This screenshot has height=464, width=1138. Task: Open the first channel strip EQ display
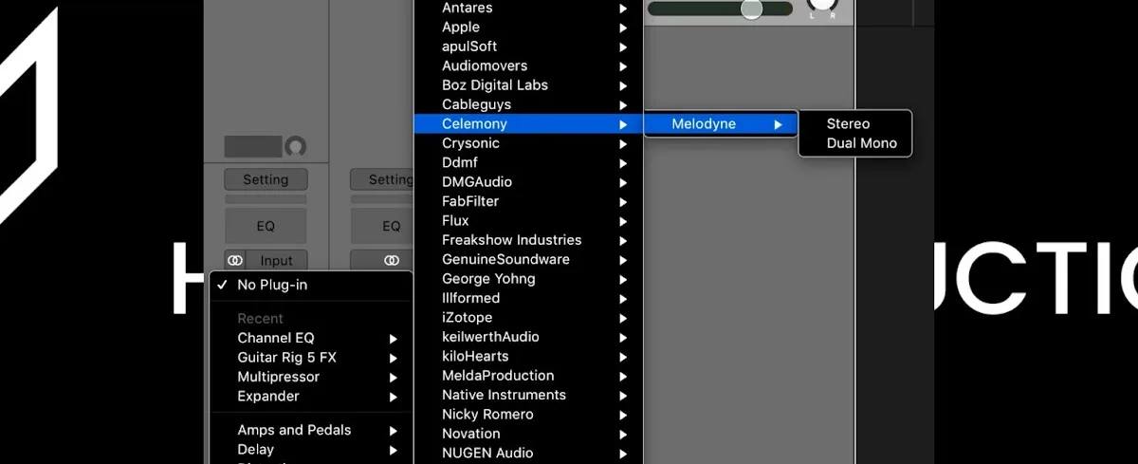click(x=266, y=226)
